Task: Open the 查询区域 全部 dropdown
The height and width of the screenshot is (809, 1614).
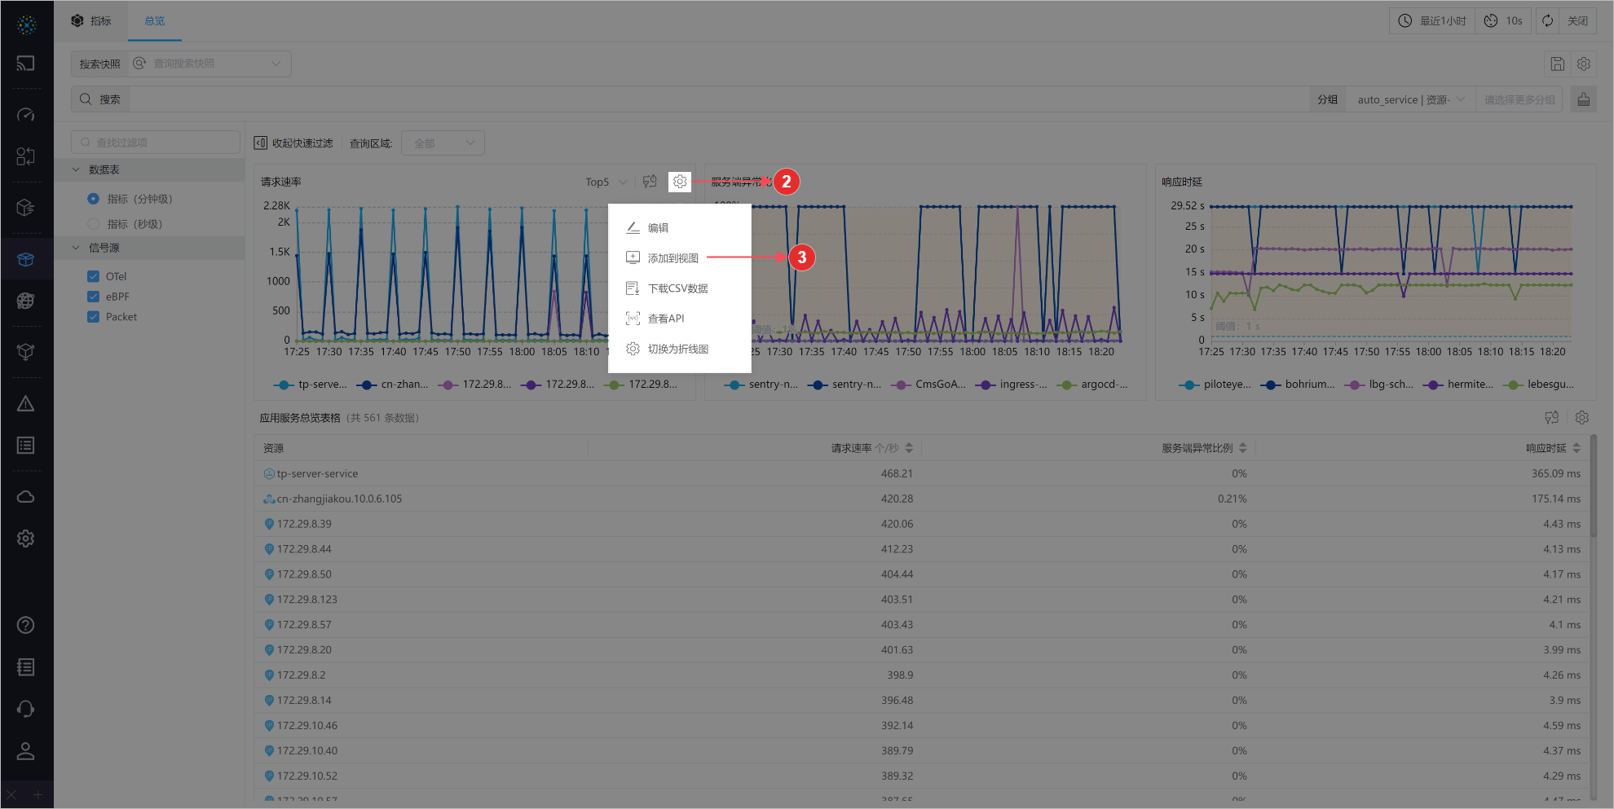Action: coord(443,143)
